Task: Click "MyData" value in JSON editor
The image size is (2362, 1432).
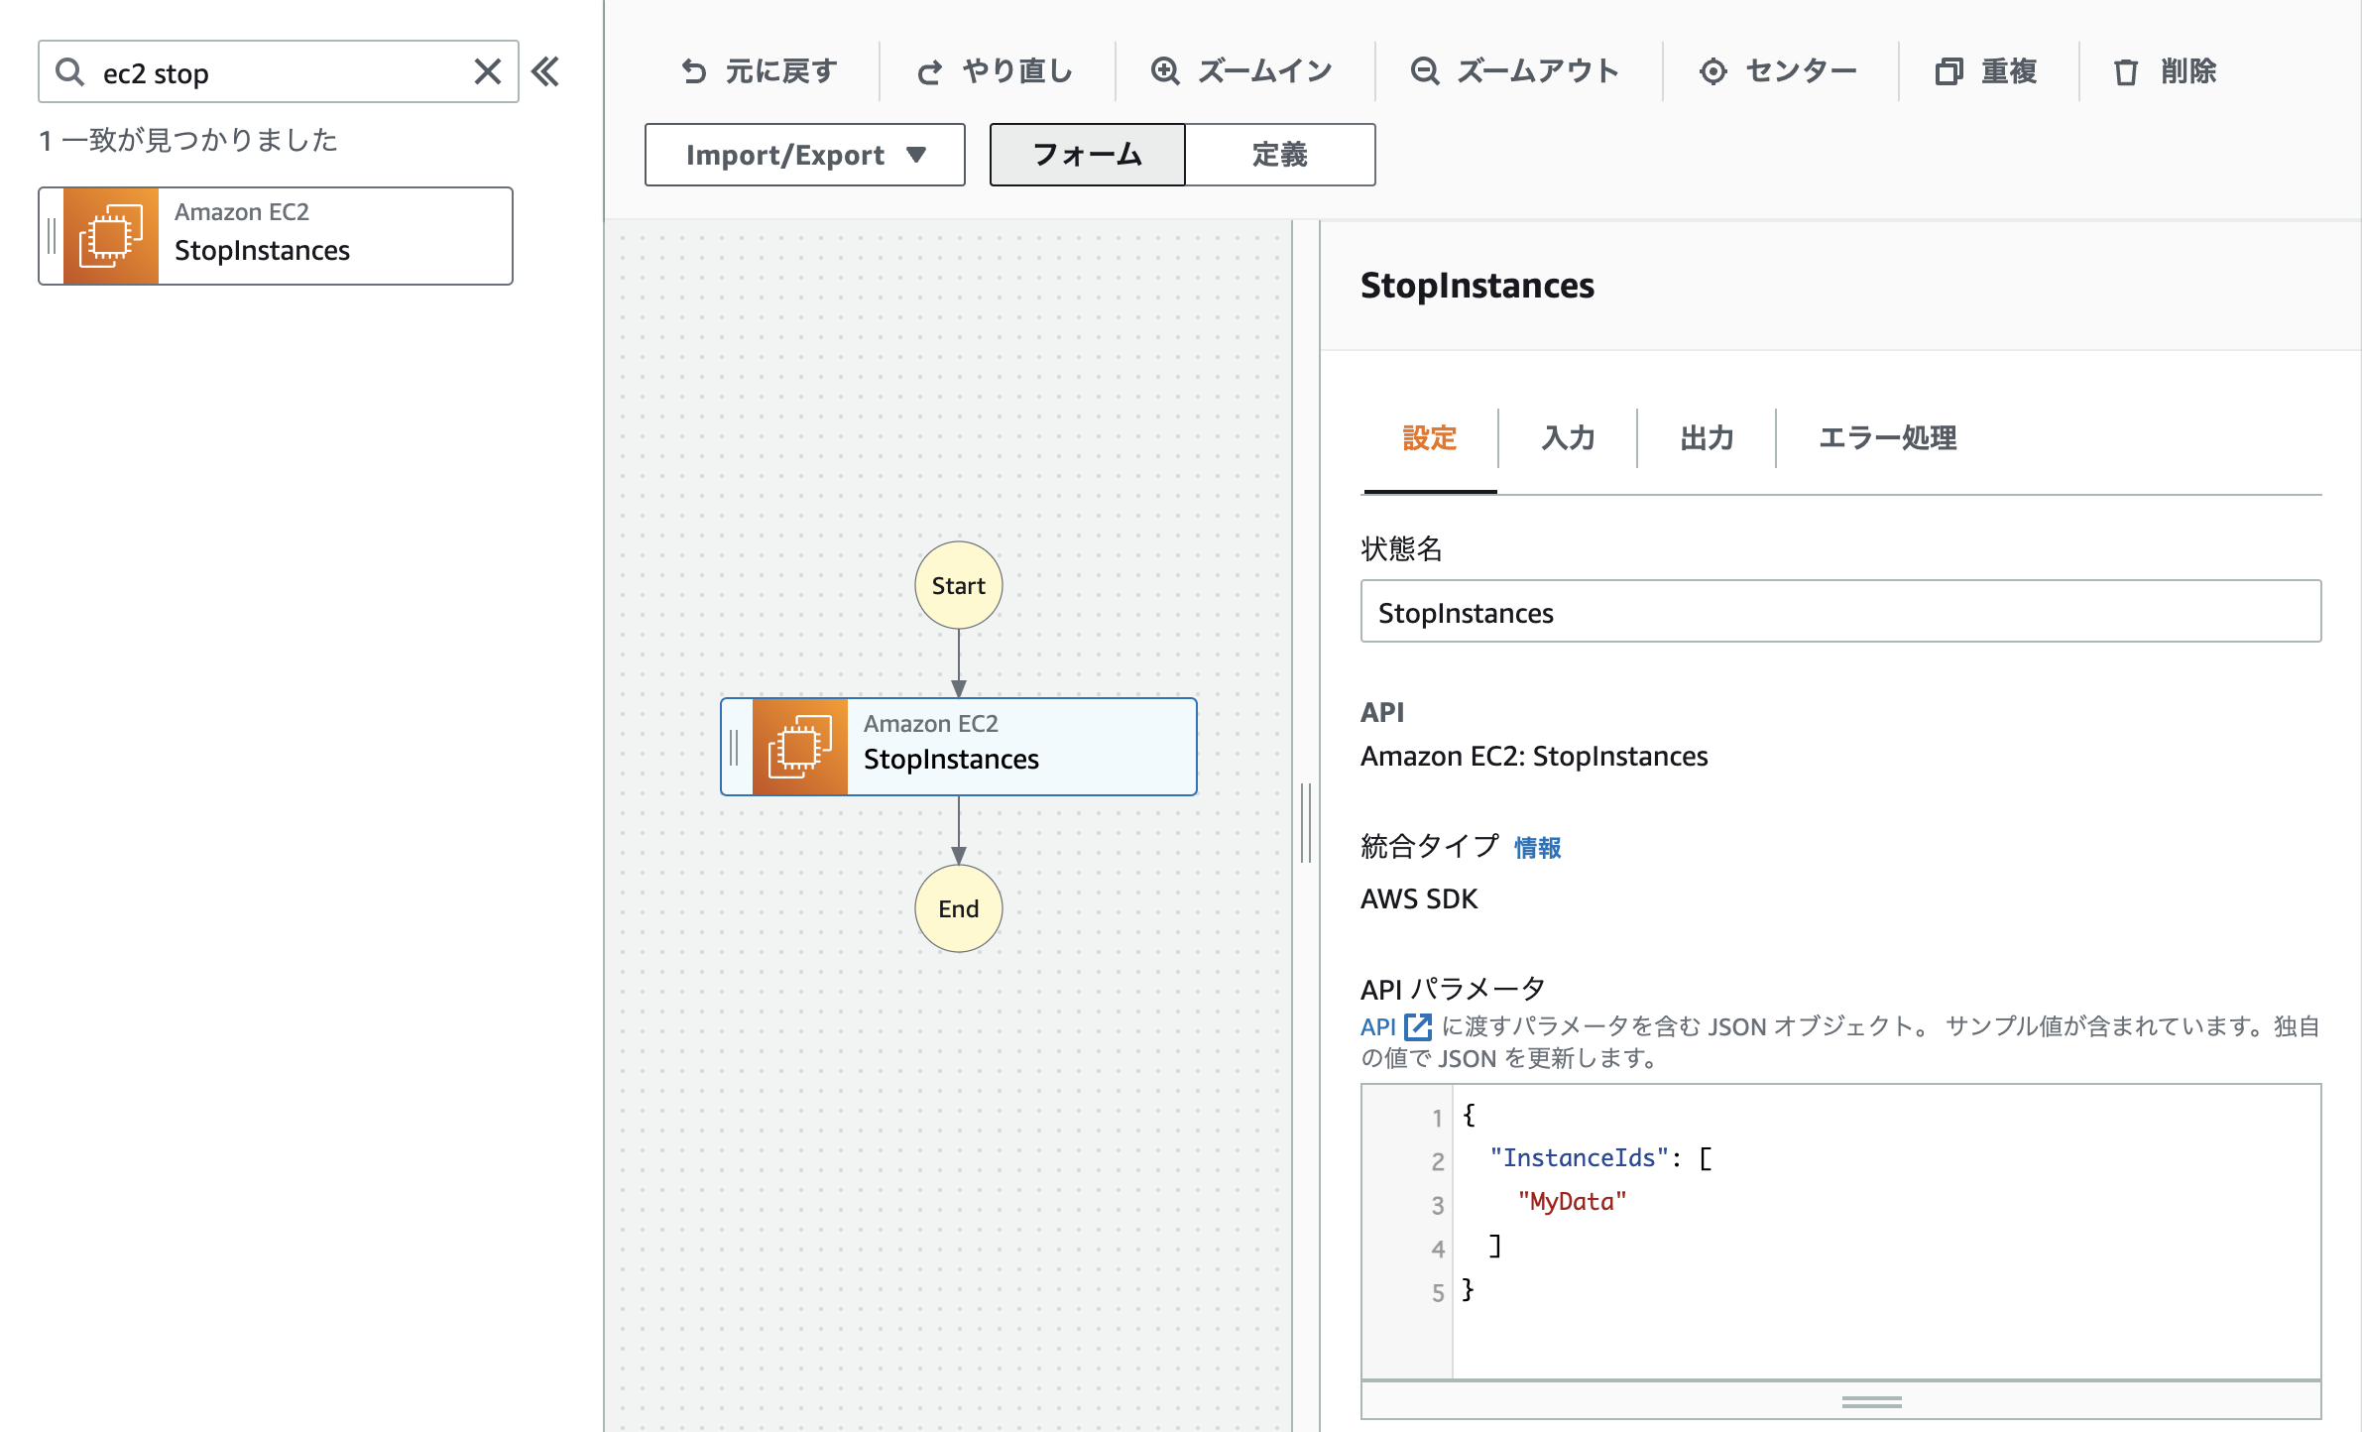Action: point(1572,1201)
